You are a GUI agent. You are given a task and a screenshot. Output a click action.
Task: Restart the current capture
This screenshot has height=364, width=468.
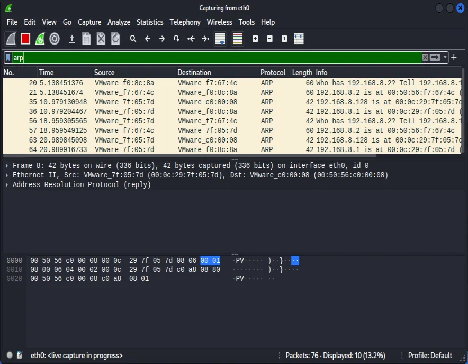(40, 39)
